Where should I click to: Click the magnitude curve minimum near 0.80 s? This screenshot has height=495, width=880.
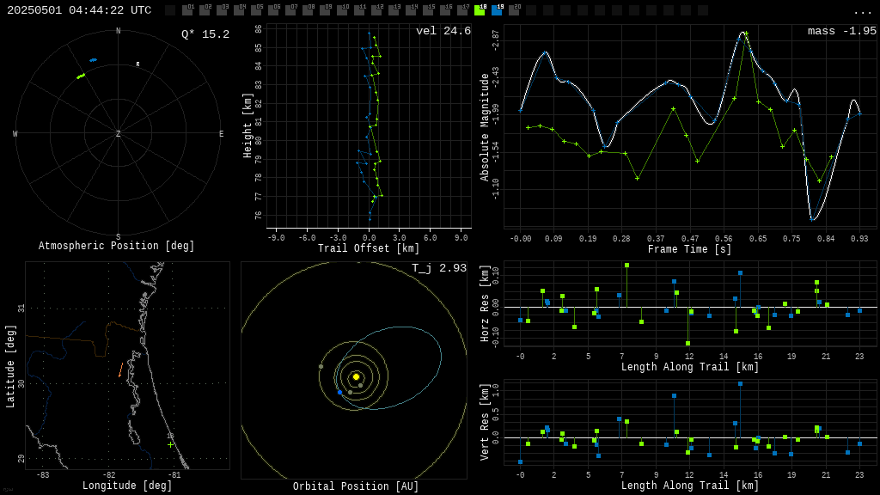[x=812, y=219]
